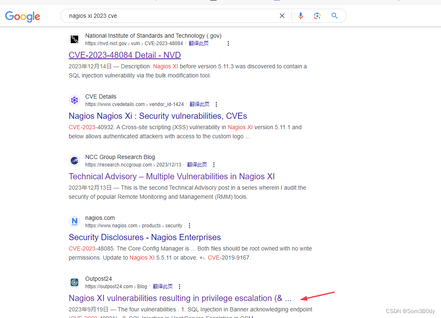Click the snippet mentioning Core Config Manager
Viewport: 441px width, 318px height.
pos(190,253)
